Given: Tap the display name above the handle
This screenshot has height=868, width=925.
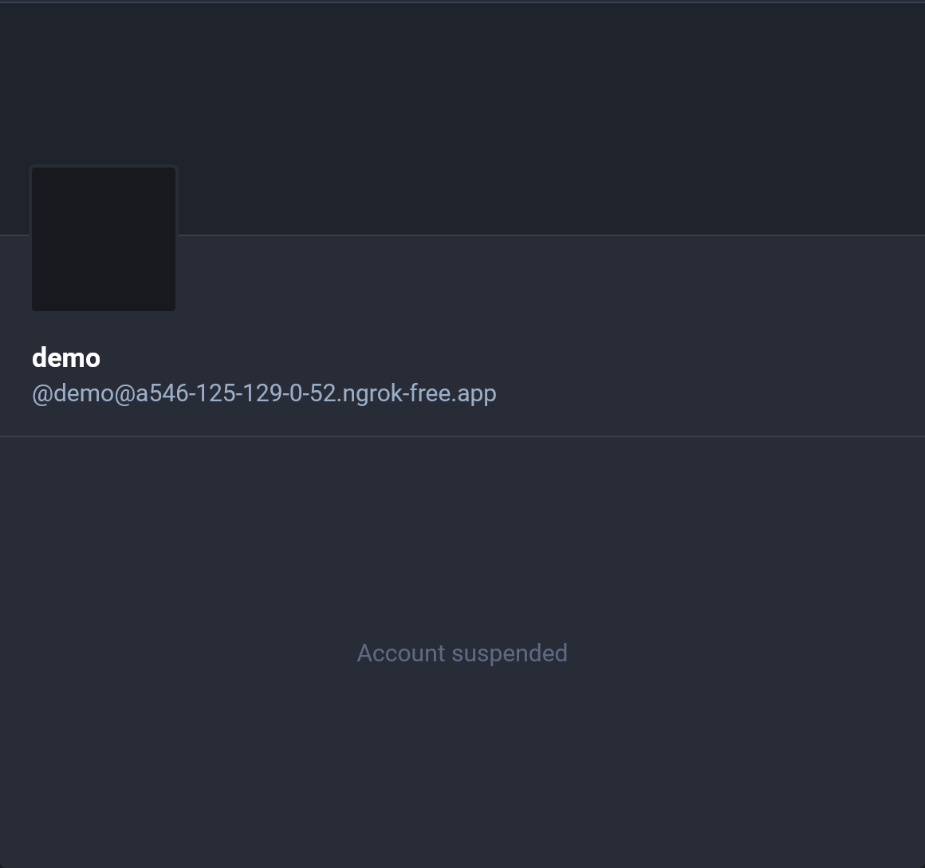Looking at the screenshot, I should pos(66,358).
